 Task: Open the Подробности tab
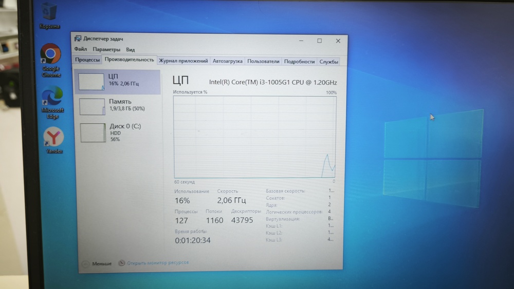(x=299, y=62)
